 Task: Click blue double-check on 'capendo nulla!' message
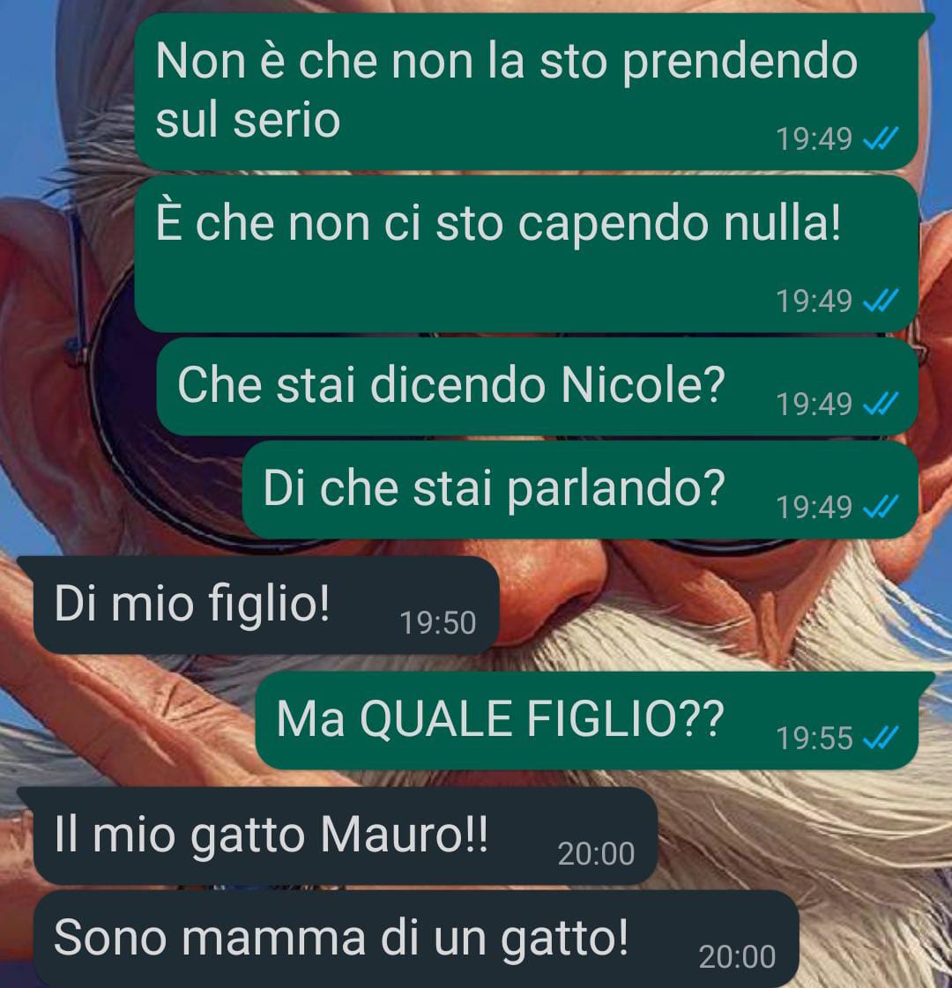click(881, 301)
